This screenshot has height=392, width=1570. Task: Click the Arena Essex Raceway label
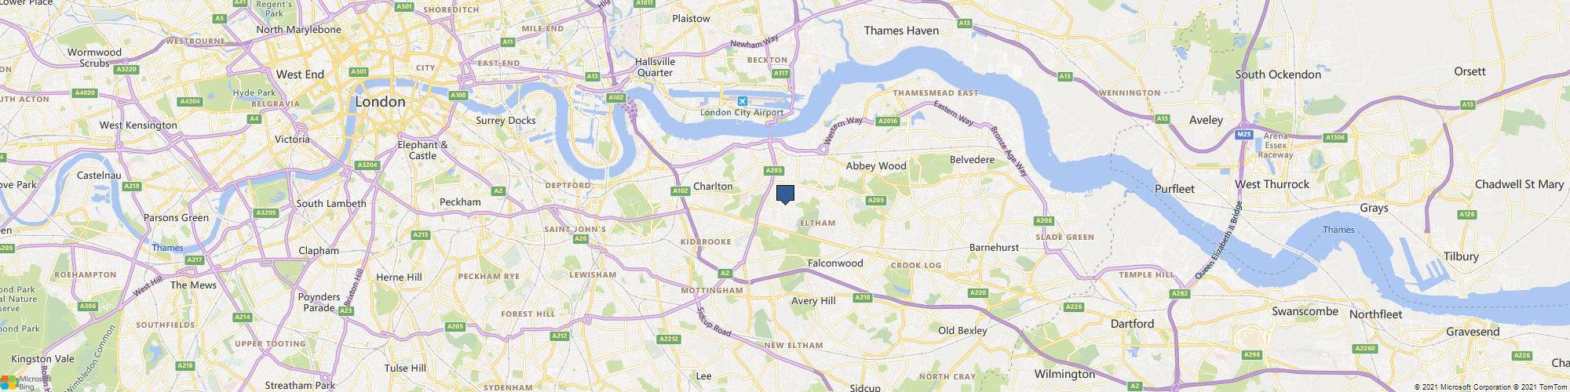coord(1276,146)
